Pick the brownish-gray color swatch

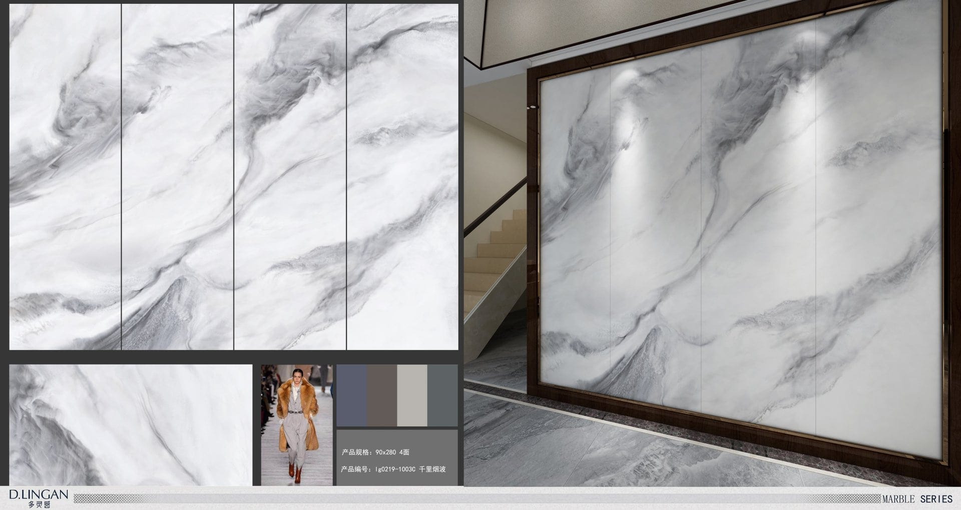[382, 395]
